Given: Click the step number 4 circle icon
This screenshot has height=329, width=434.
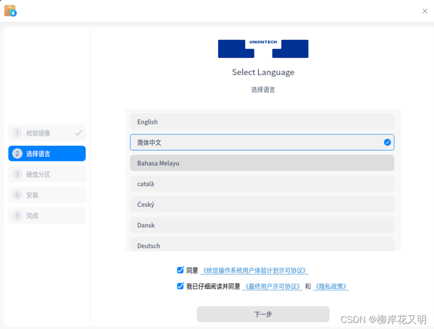Looking at the screenshot, I should click(17, 195).
